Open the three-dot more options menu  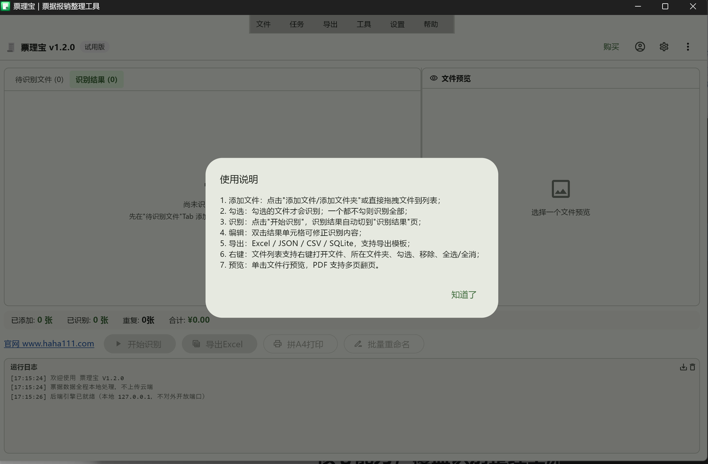point(688,47)
